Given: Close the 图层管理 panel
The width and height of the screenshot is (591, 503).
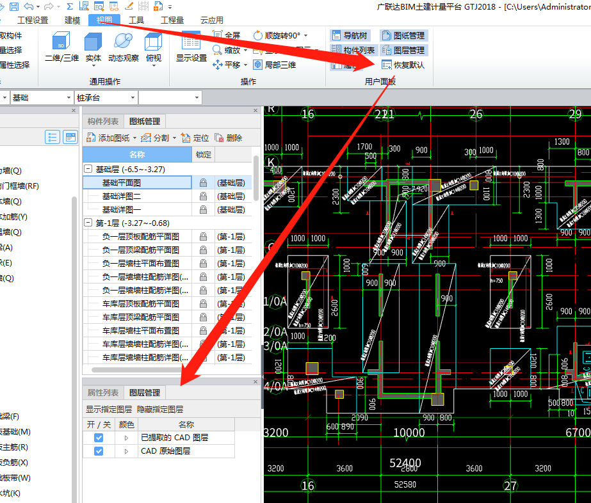Looking at the screenshot, I should pos(255,381).
